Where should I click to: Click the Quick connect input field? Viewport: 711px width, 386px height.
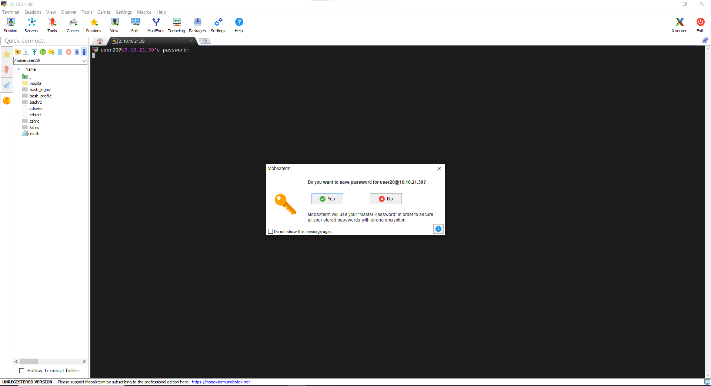click(x=44, y=41)
